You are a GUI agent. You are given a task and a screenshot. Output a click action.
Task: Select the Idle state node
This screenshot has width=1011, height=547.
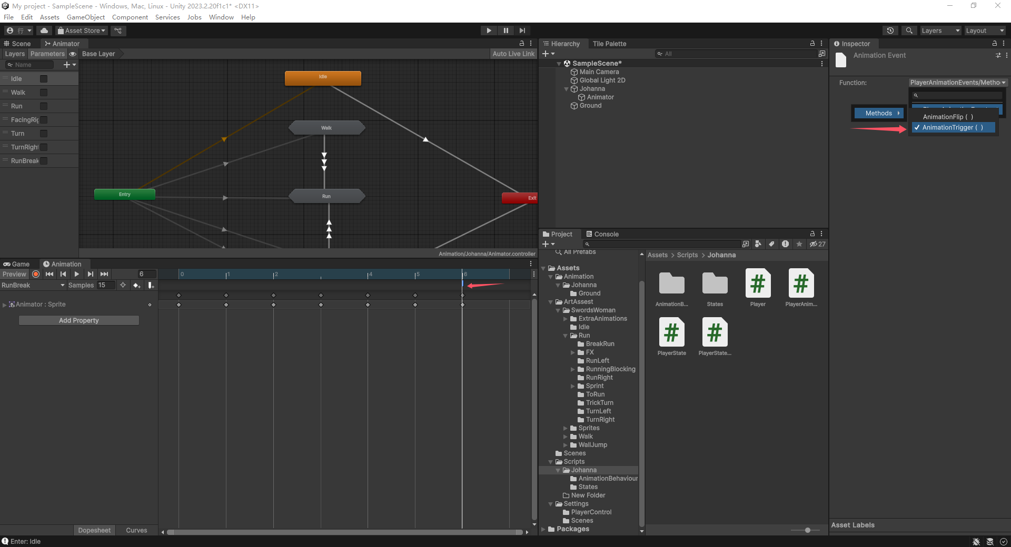[323, 78]
